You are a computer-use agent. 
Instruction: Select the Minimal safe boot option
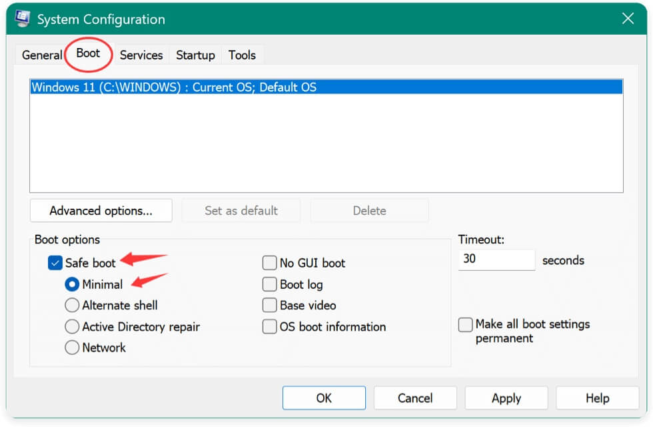click(x=72, y=284)
